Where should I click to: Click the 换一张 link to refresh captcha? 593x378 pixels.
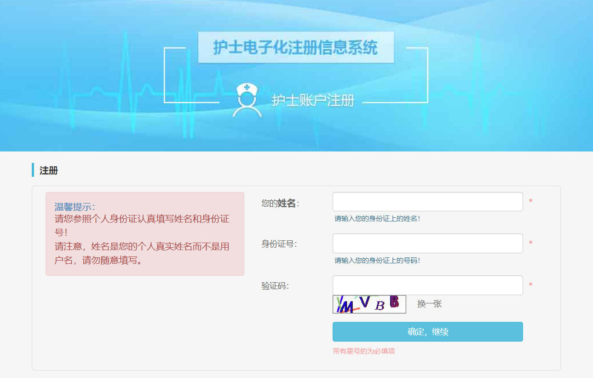point(429,304)
